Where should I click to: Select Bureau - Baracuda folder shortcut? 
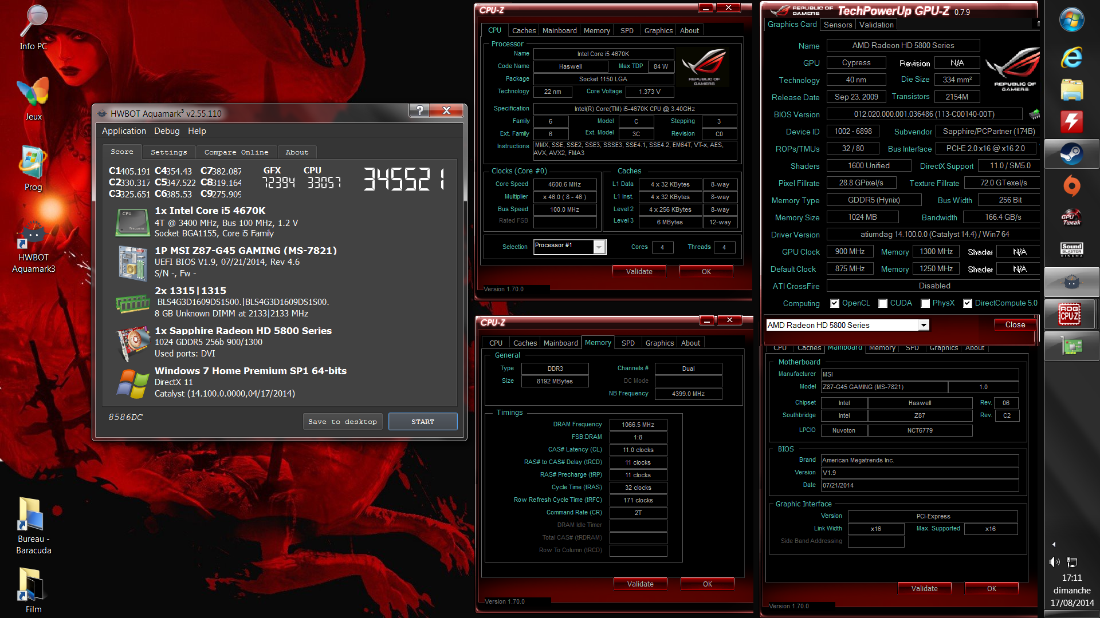point(33,525)
